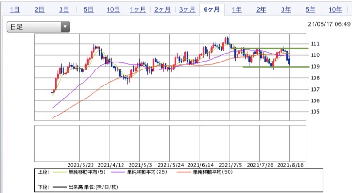Click the 108 price axis label
Viewport: 352px width, 193px height.
point(315,78)
